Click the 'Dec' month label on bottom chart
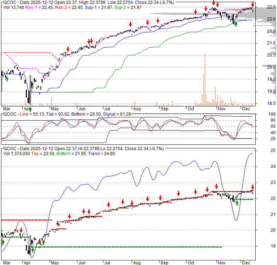The width and height of the screenshot is (277, 265). 246,263
